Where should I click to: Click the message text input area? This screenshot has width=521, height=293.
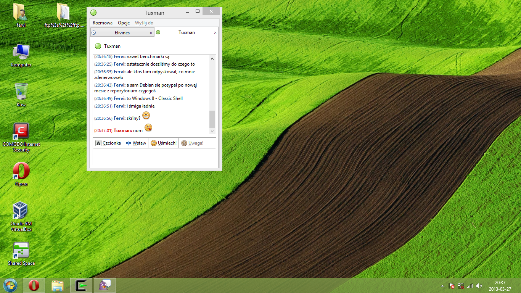(154, 156)
